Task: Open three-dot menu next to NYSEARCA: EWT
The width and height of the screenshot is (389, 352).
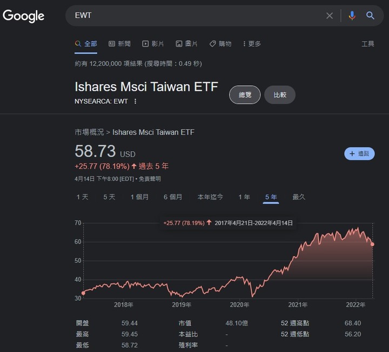Action: coord(135,101)
